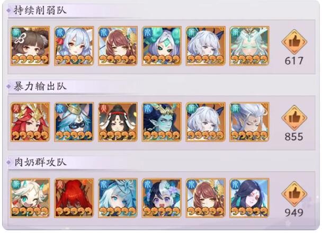The image size is (322, 233).
Task: Like the 持续削弱队 team with 617 votes
Action: click(x=294, y=42)
